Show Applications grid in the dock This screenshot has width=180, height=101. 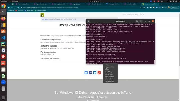(x=3, y=98)
